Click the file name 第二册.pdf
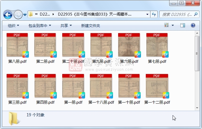The image size is (202, 129). (45, 61)
